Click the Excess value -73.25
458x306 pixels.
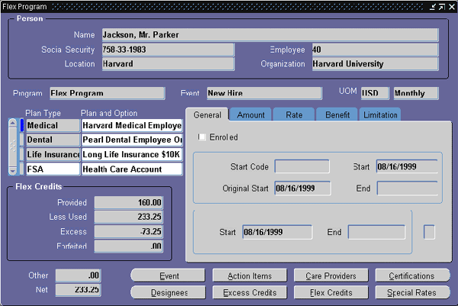click(128, 231)
